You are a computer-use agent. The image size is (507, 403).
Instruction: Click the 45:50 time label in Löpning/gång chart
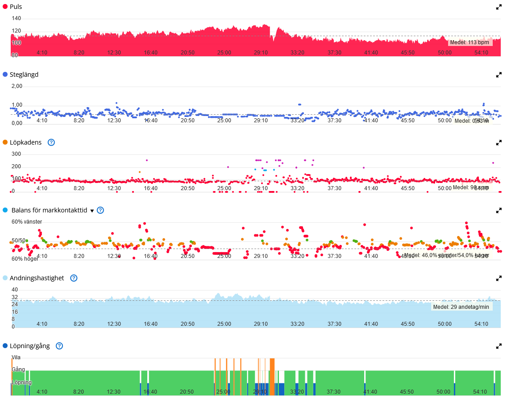(x=407, y=392)
